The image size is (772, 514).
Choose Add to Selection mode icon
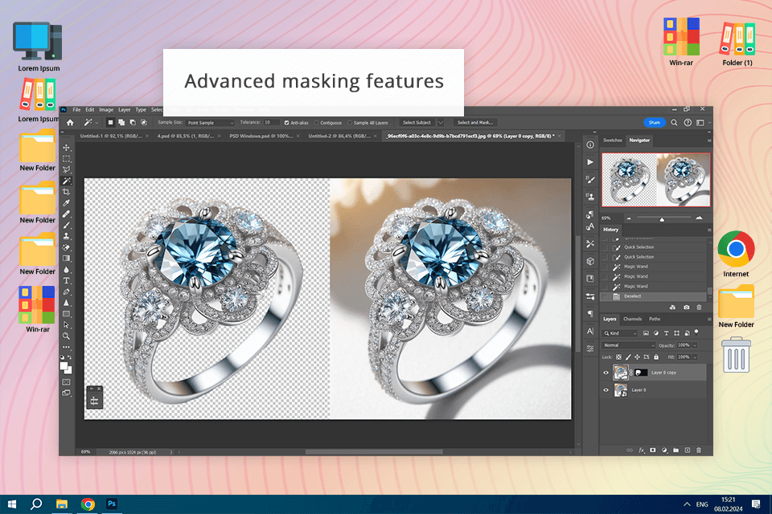tap(121, 122)
